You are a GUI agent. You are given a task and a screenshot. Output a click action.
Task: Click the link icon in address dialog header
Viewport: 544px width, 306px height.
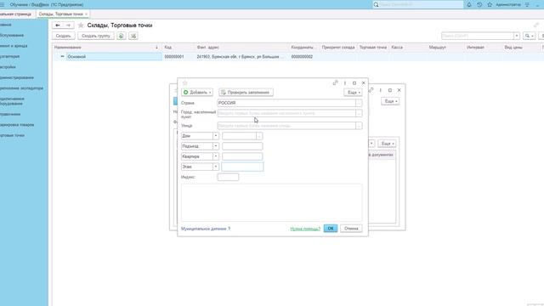tap(335, 83)
